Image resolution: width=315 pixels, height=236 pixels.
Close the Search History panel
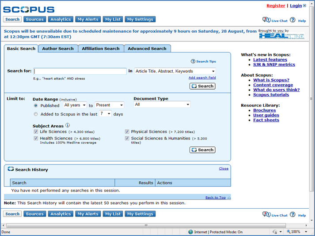pos(224,169)
